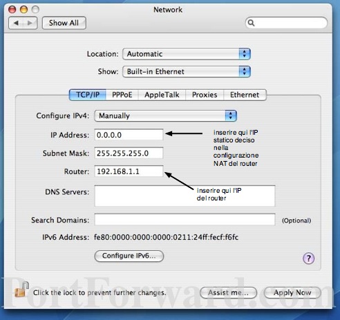340x320 pixels.
Task: Switch to the AppleTalk tab
Action: 162,95
